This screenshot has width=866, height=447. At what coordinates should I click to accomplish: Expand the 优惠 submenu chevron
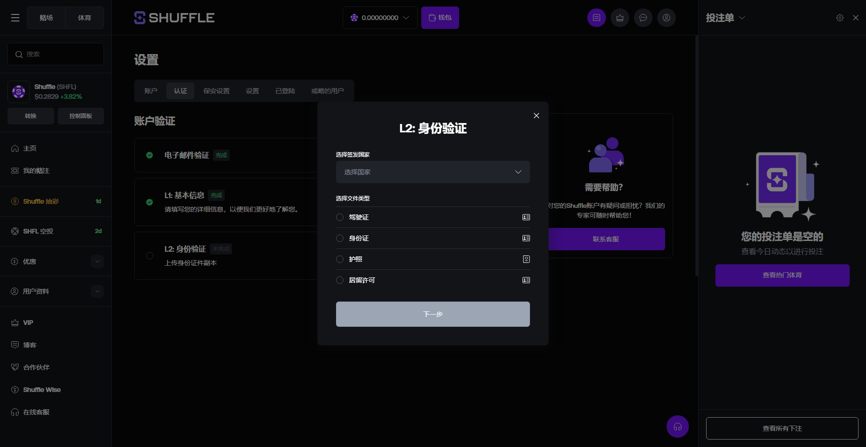97,261
